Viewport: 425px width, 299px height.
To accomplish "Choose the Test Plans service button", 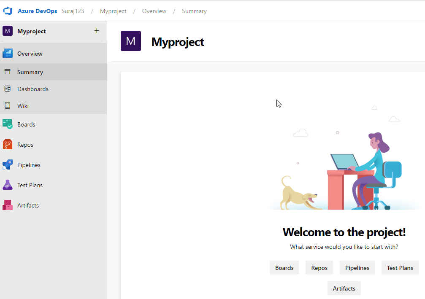I will 400,268.
